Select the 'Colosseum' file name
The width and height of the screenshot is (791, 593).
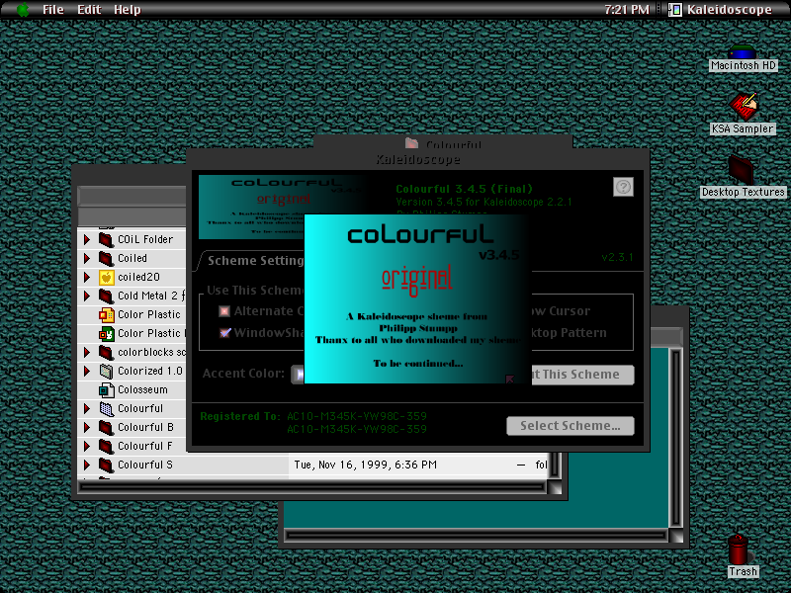142,389
